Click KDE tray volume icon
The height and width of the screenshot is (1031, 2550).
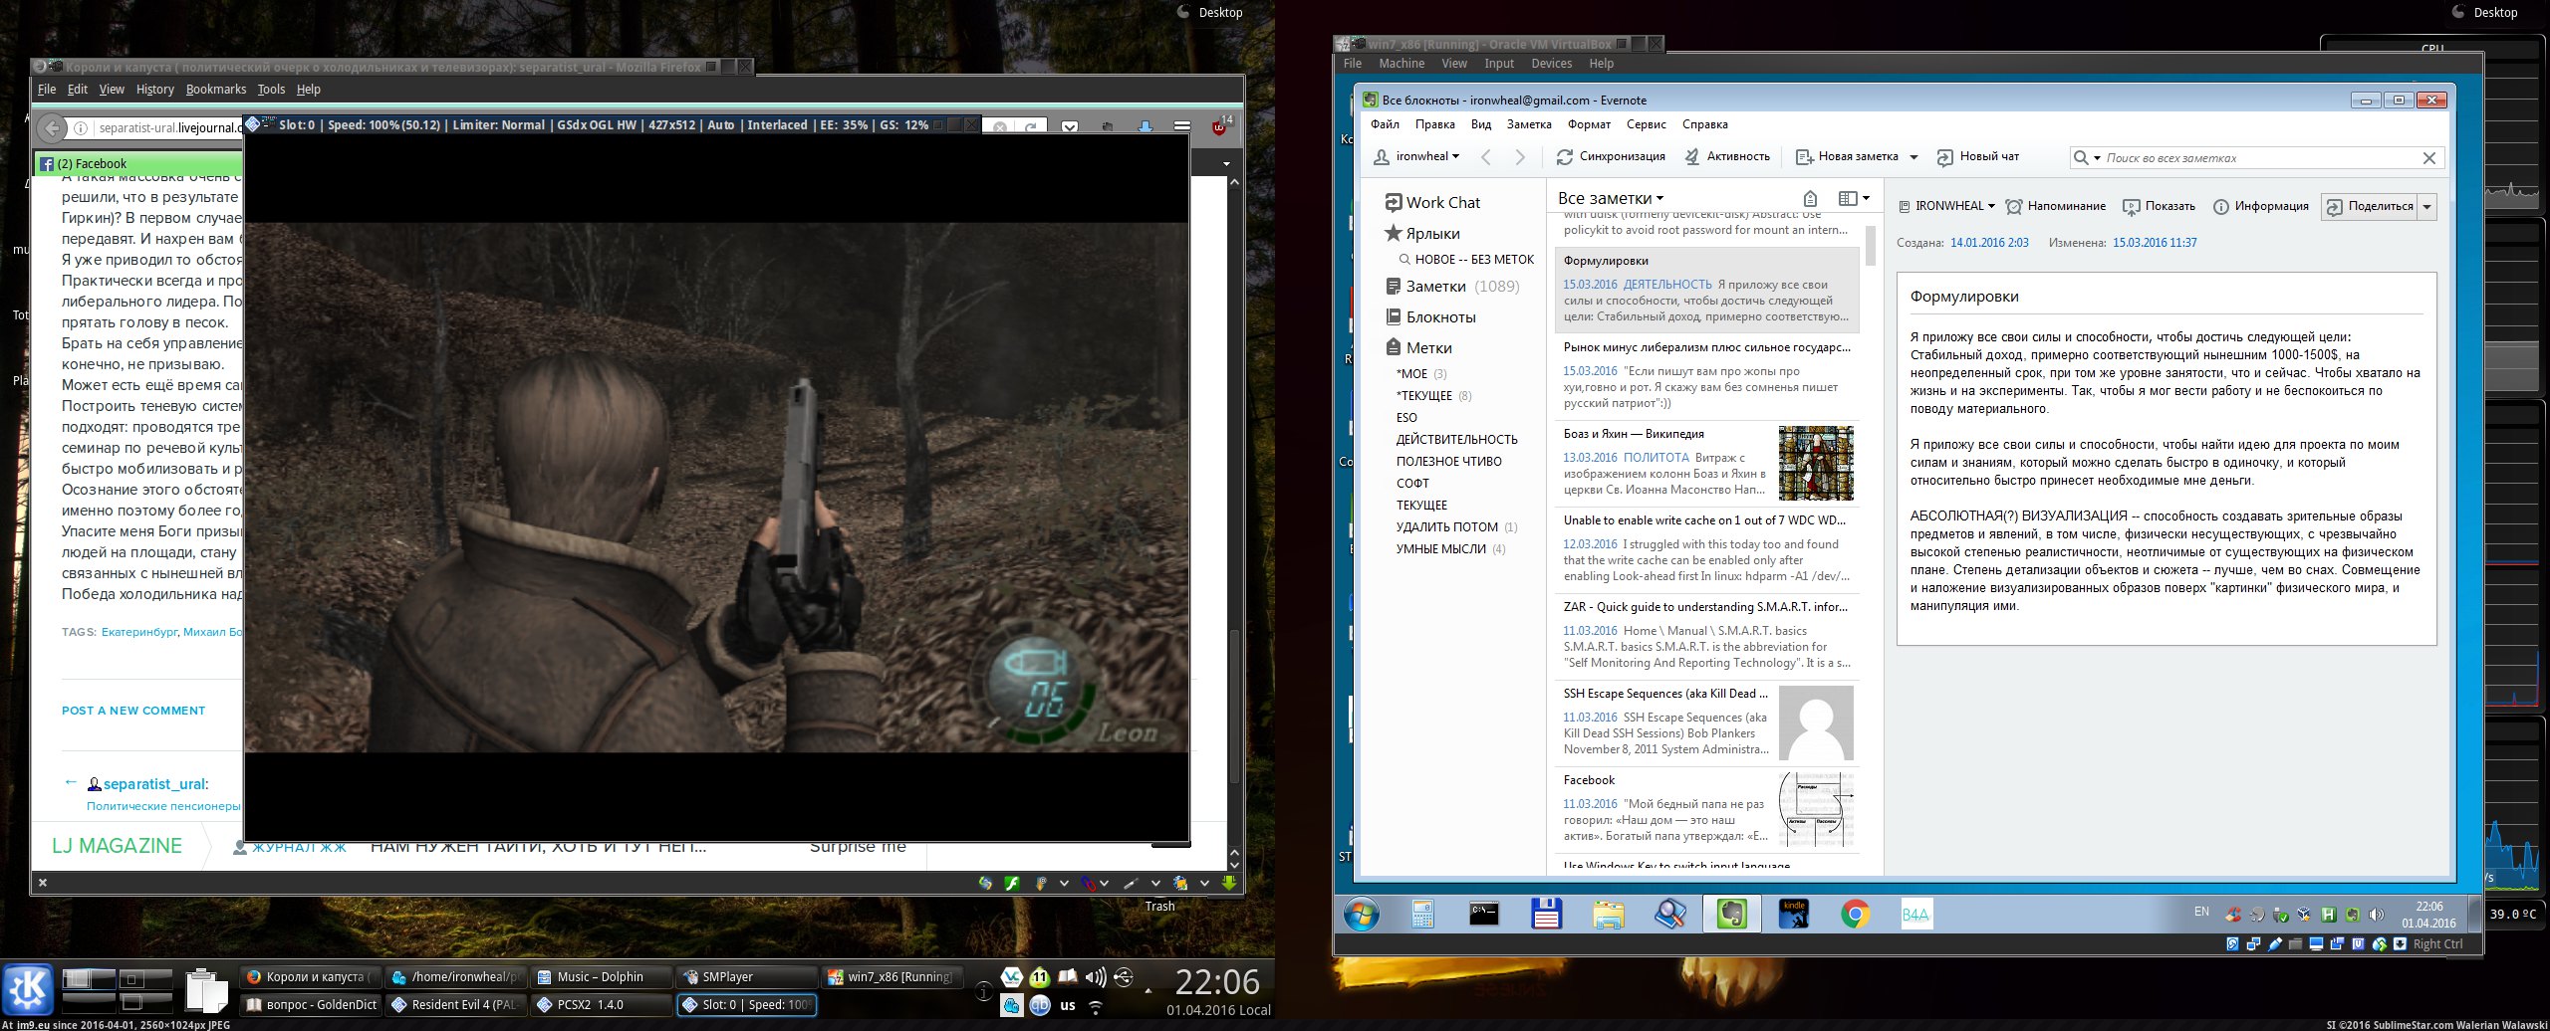click(x=1096, y=977)
